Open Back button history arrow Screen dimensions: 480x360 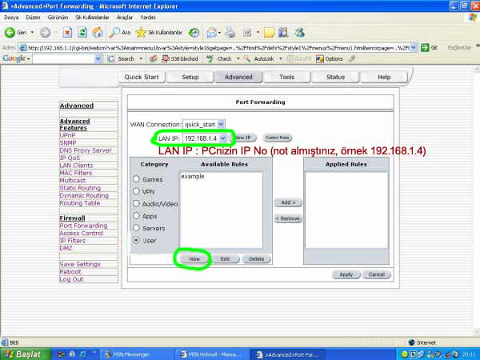click(32, 32)
